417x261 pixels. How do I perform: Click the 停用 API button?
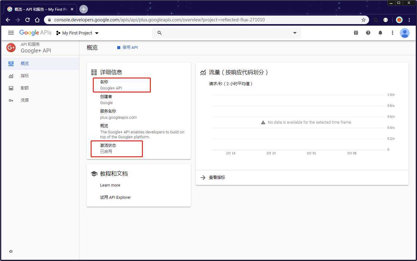click(x=128, y=48)
